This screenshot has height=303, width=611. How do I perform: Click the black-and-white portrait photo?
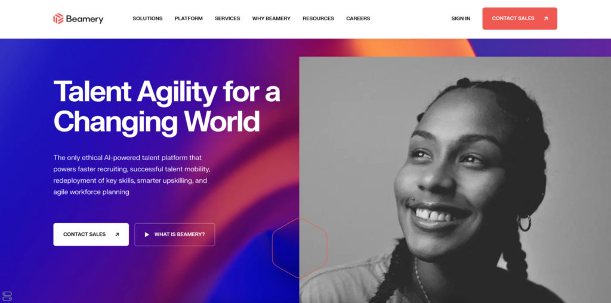pos(455,180)
